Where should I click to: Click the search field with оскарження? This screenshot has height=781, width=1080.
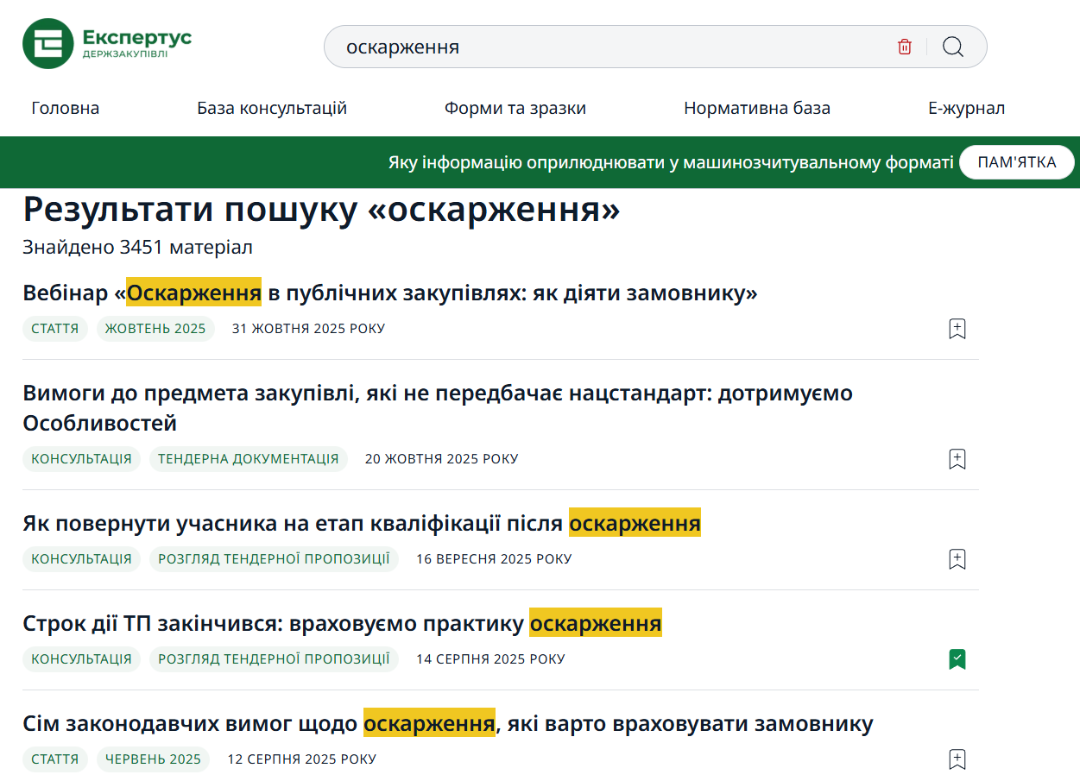click(x=604, y=47)
